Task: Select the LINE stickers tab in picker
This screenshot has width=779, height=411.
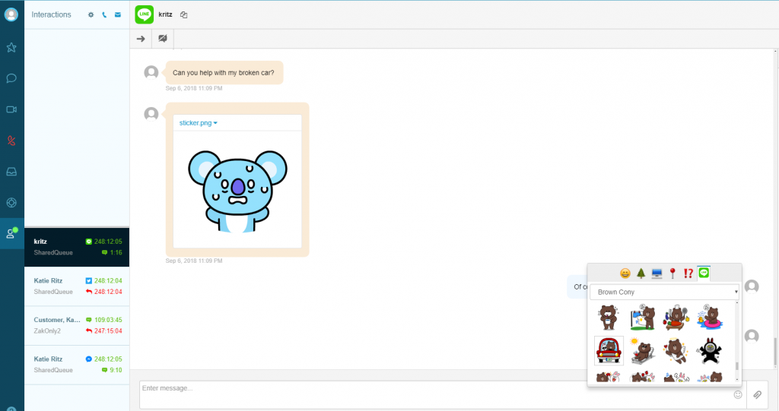Action: point(704,273)
